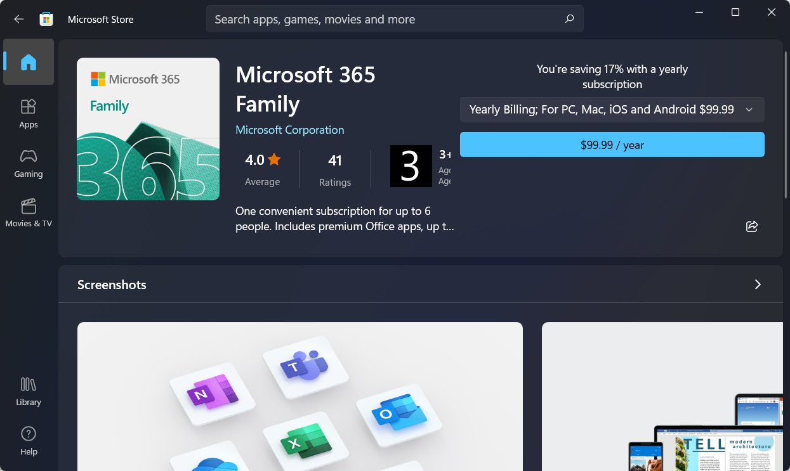Open Help in the sidebar
This screenshot has height=471, width=790.
click(x=29, y=441)
